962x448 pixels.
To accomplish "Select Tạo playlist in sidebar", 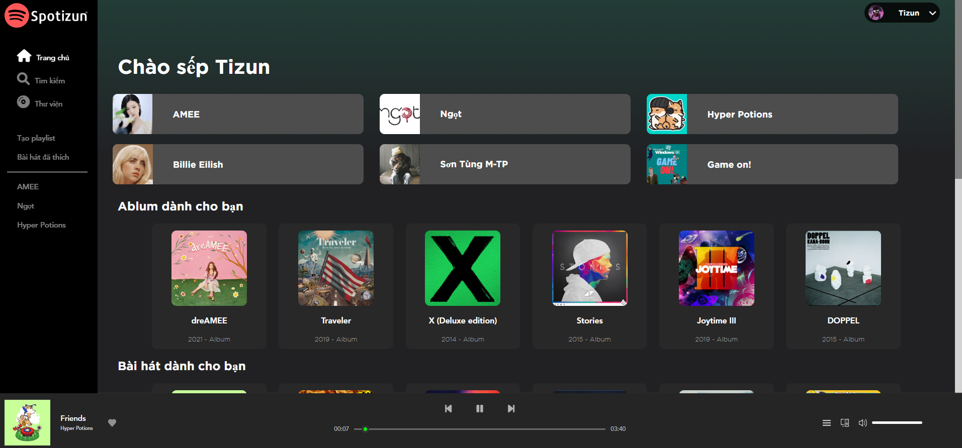I will point(36,138).
